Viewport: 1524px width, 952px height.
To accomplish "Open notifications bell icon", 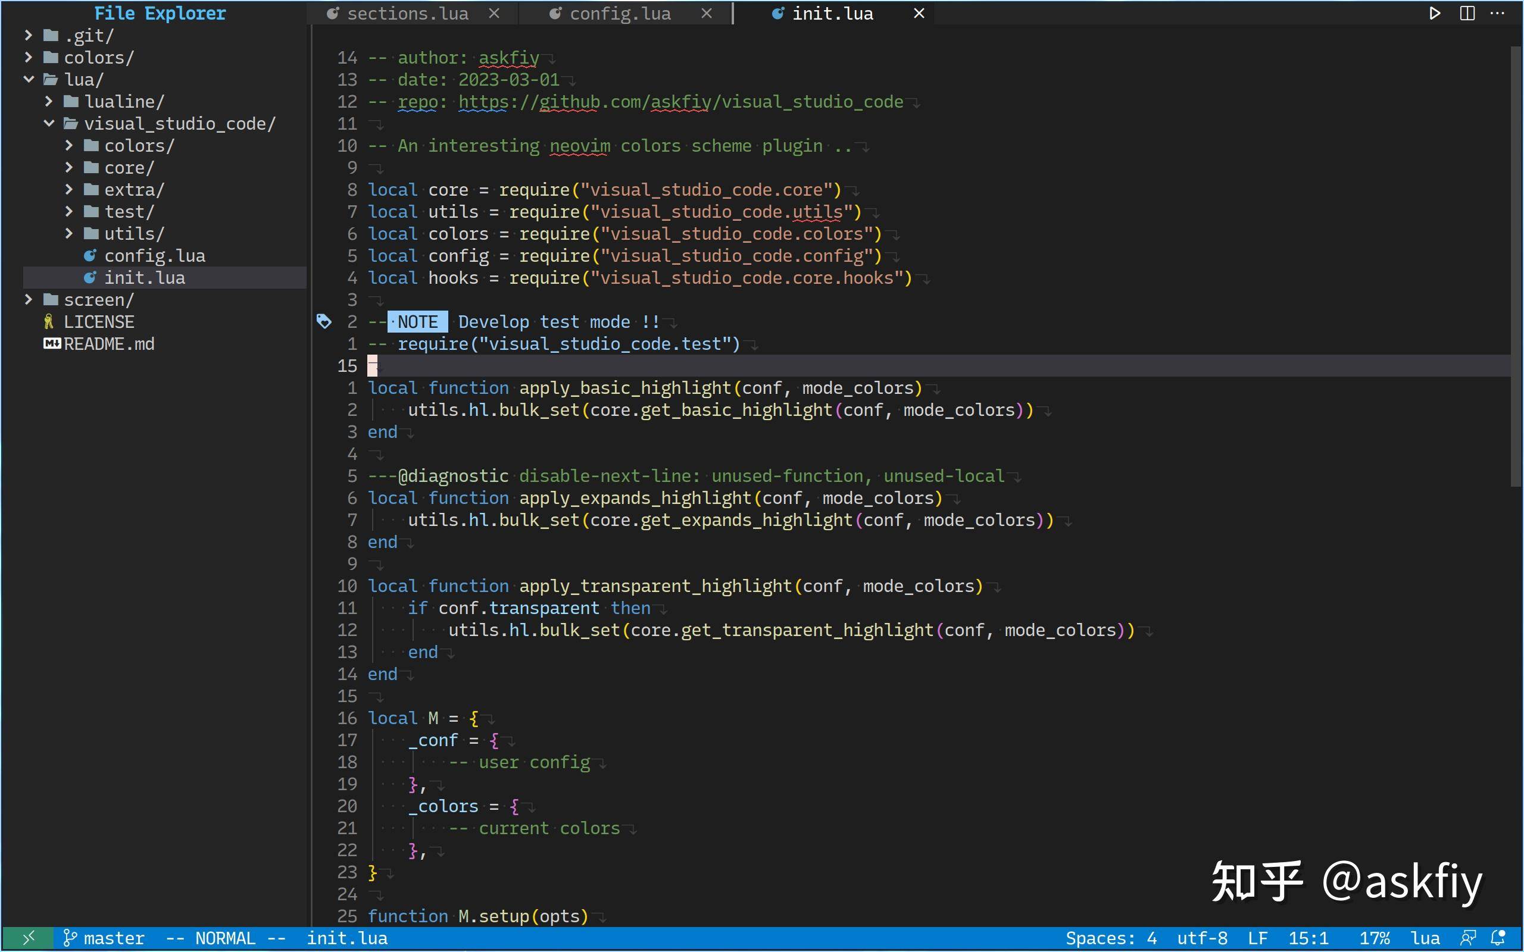I will click(x=1498, y=938).
